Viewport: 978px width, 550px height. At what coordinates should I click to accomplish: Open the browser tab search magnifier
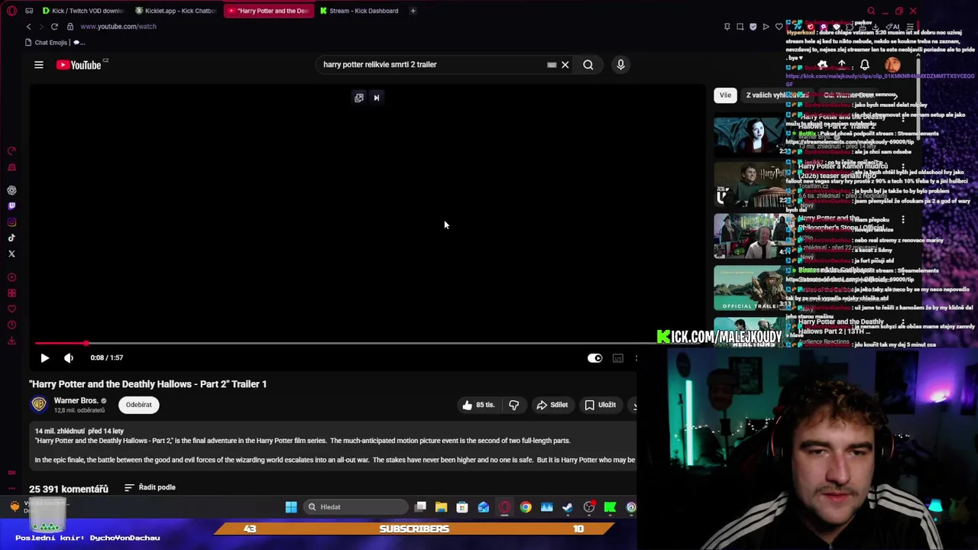(871, 11)
